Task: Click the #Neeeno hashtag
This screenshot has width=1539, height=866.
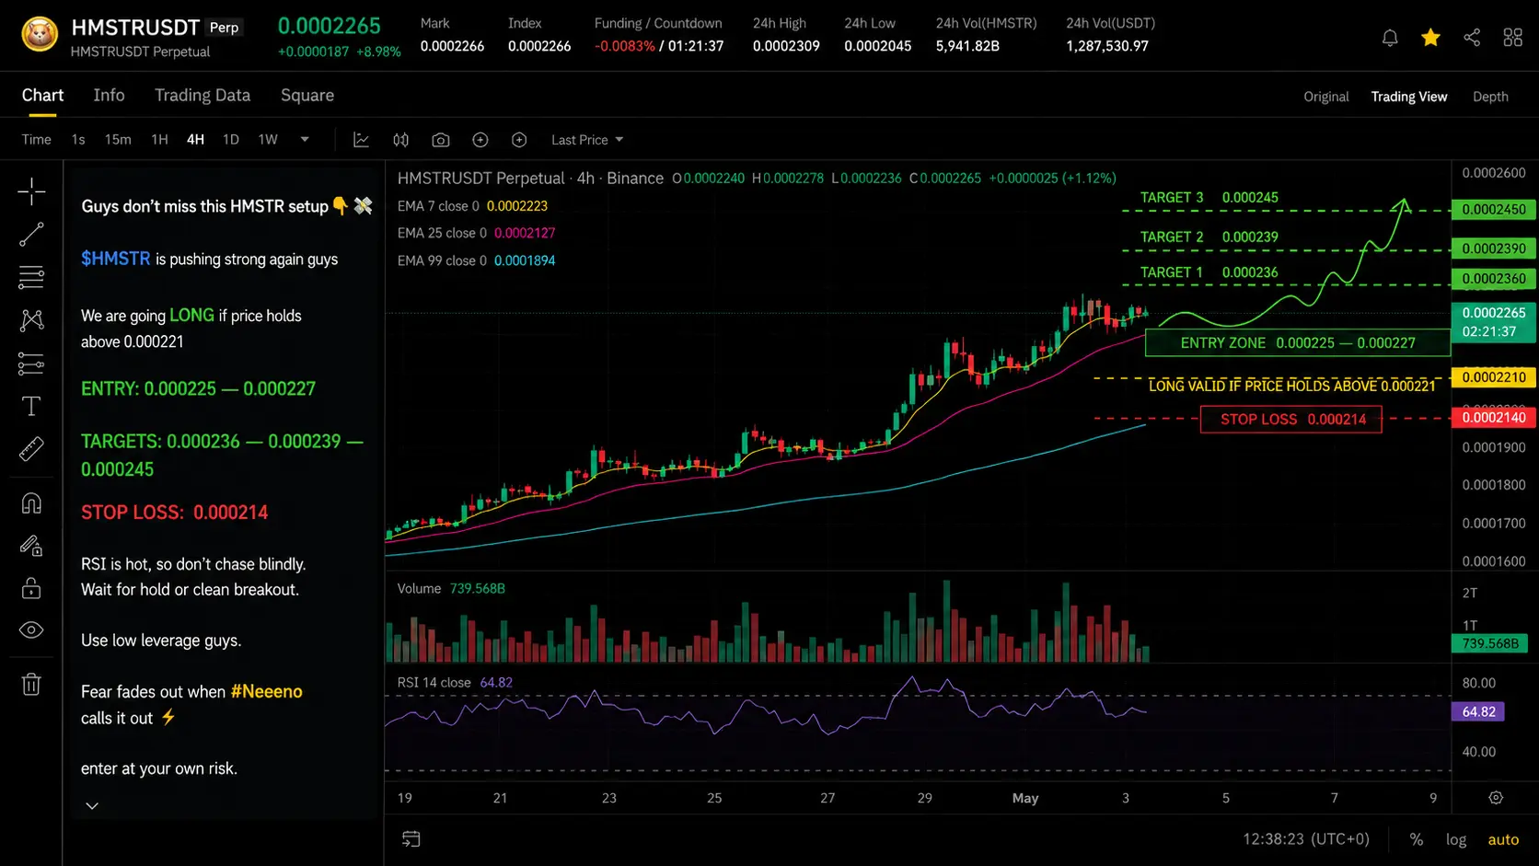Action: click(266, 691)
